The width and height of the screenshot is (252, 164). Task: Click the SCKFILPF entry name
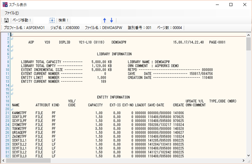19,117
